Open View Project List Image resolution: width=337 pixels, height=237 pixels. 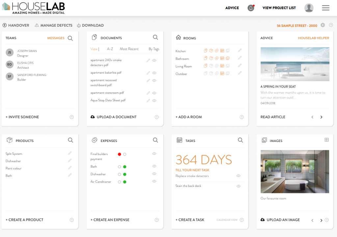[x=279, y=8]
